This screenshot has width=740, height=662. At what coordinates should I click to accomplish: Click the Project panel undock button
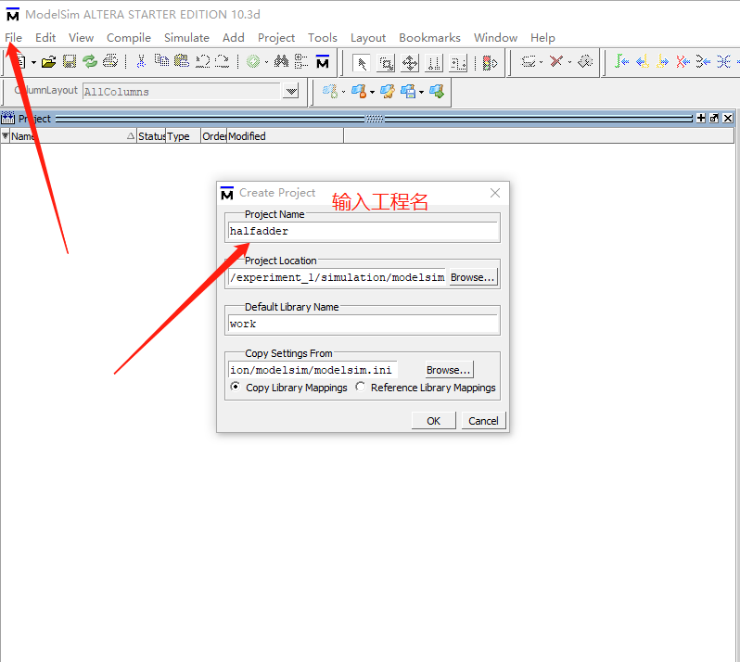tap(714, 118)
